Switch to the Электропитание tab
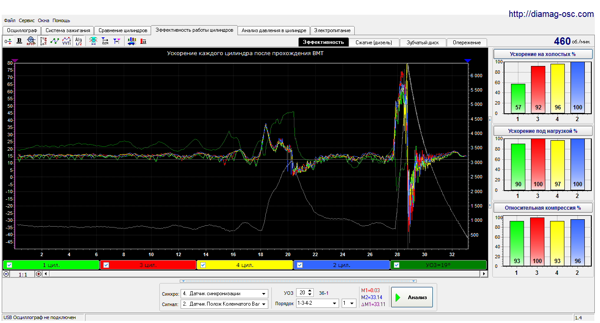This screenshot has width=600, height=323. coord(333,30)
